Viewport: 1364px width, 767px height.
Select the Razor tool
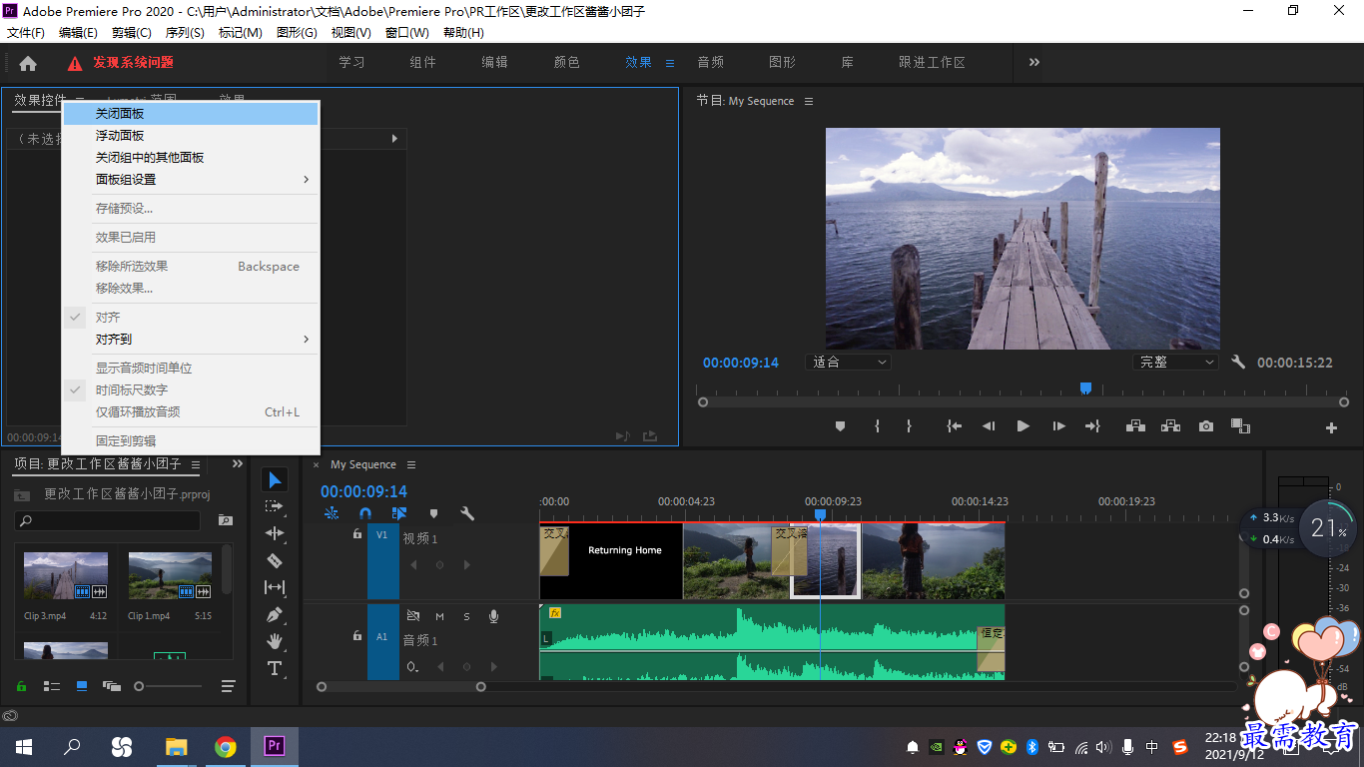[275, 560]
